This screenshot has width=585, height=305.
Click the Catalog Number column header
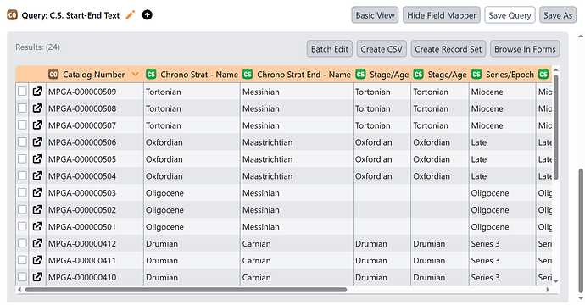93,75
